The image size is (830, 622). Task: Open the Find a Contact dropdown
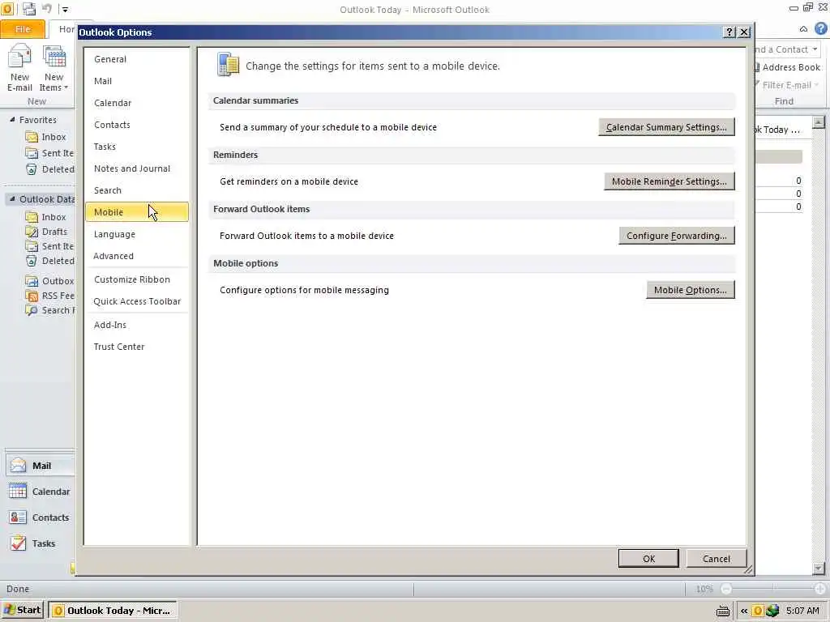pyautogui.click(x=815, y=49)
